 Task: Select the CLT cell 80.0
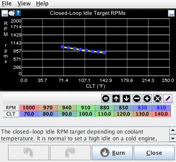click(48, 114)
